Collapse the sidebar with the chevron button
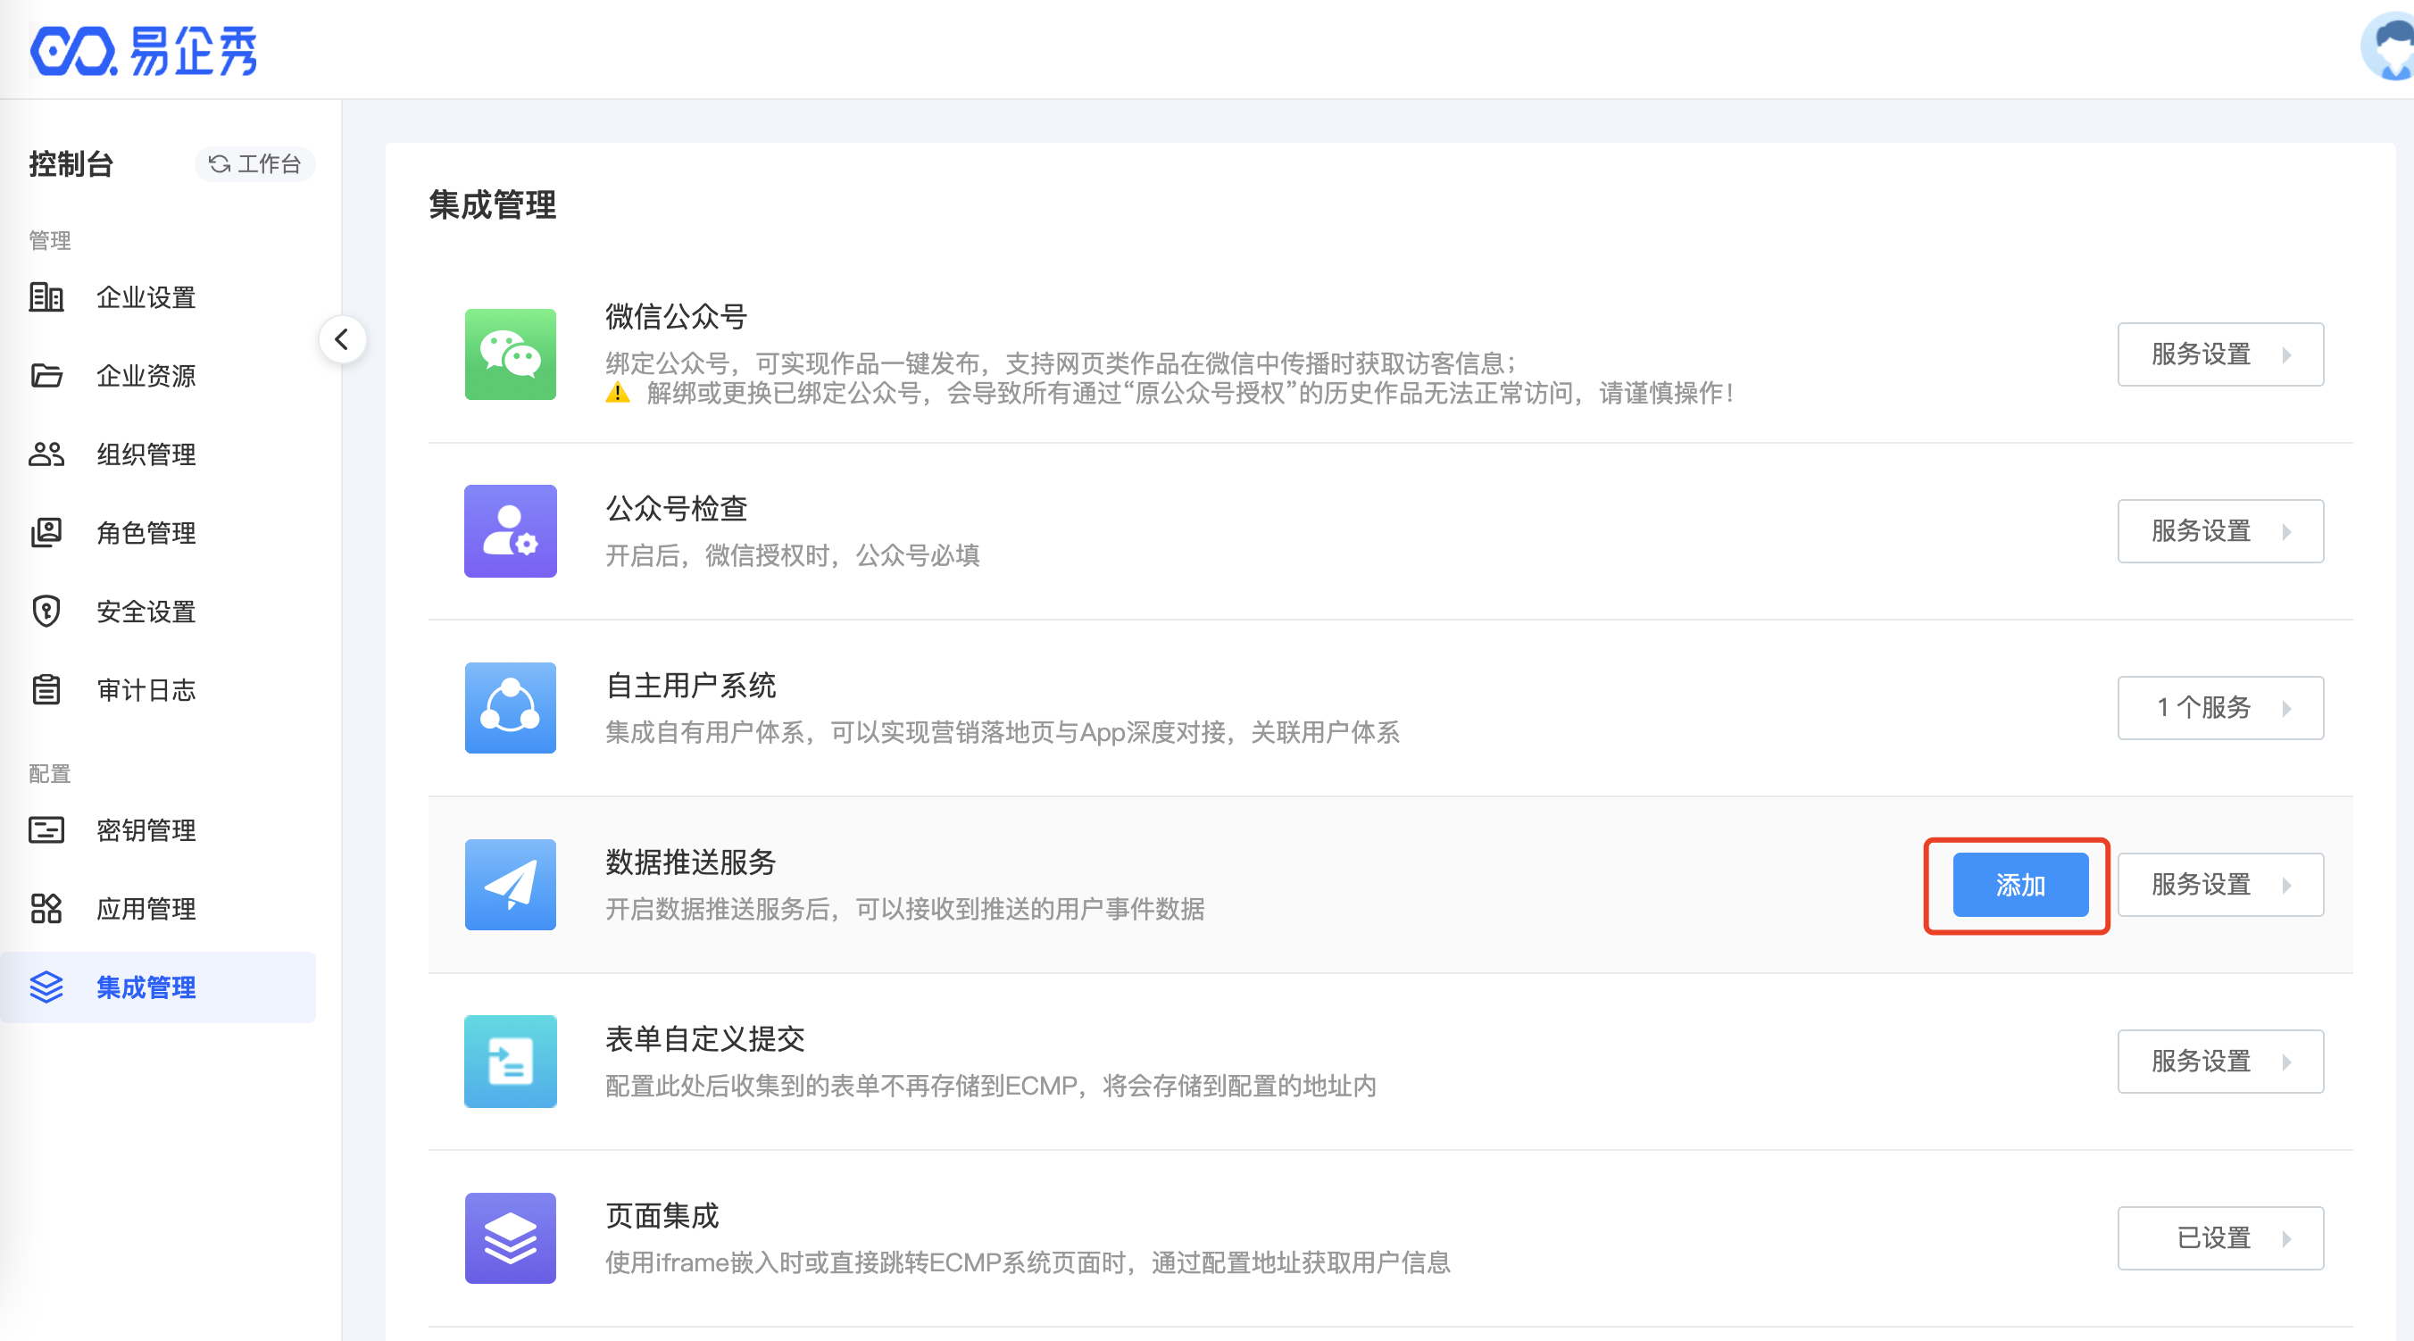 342,339
